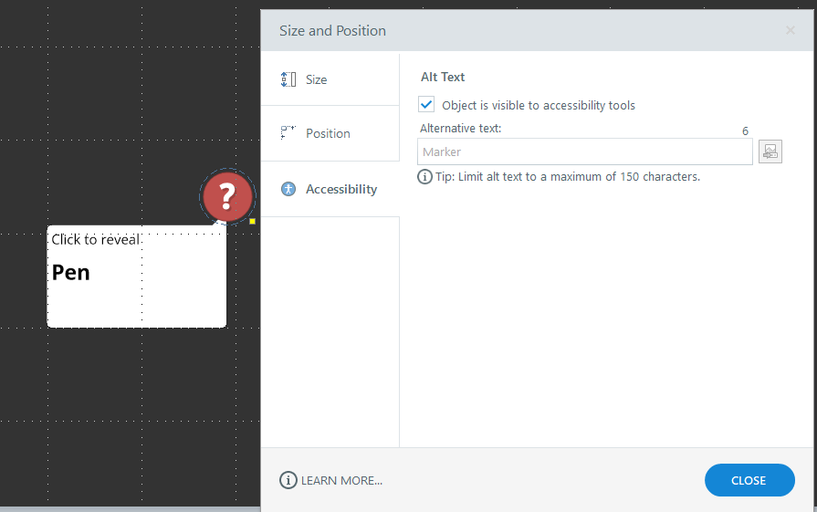Open the Position tab
817x512 pixels.
click(x=328, y=133)
